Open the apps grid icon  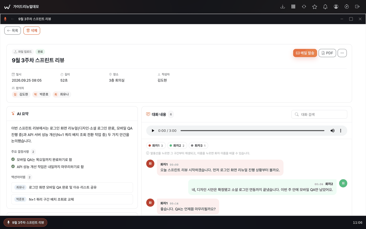pos(293,7)
